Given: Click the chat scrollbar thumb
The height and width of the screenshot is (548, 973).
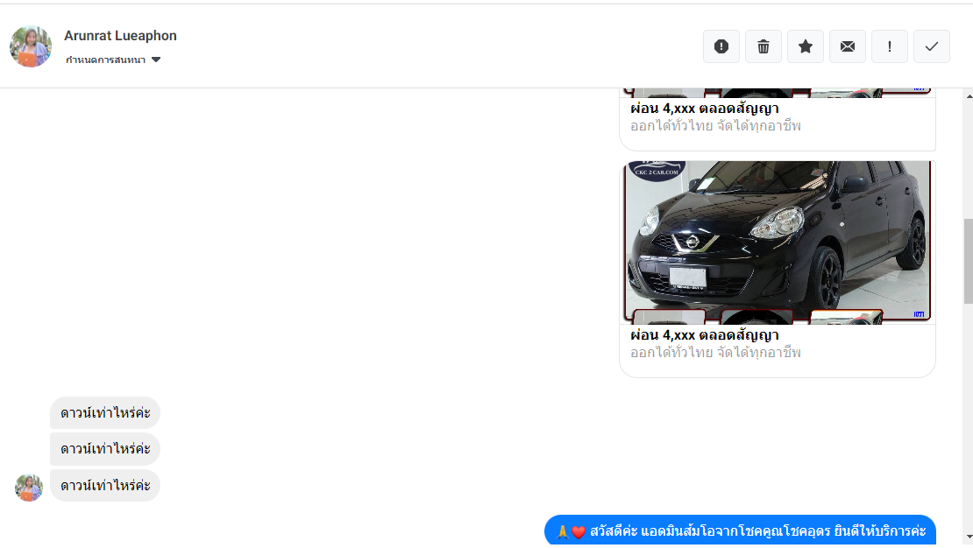Looking at the screenshot, I should 968,261.
